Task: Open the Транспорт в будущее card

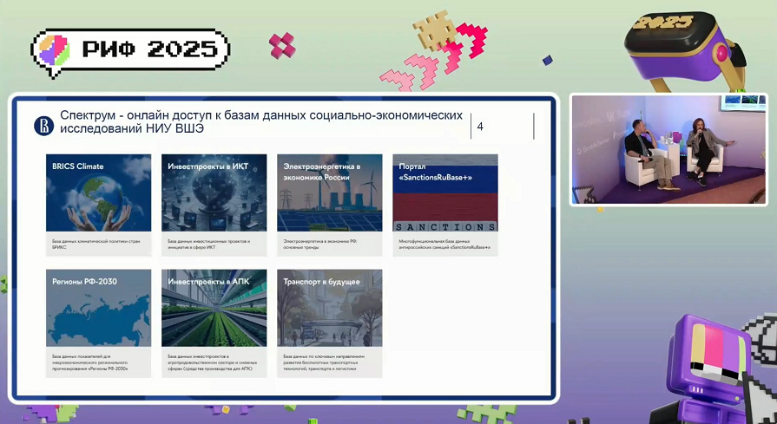Action: 330,308
